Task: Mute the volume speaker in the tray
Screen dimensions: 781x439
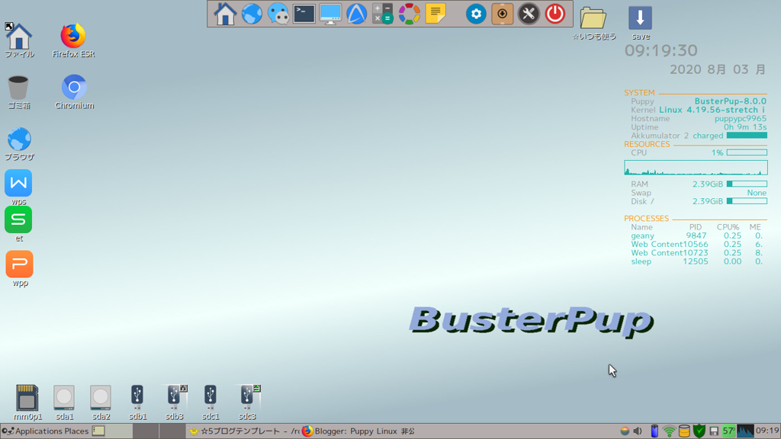Action: coord(638,431)
